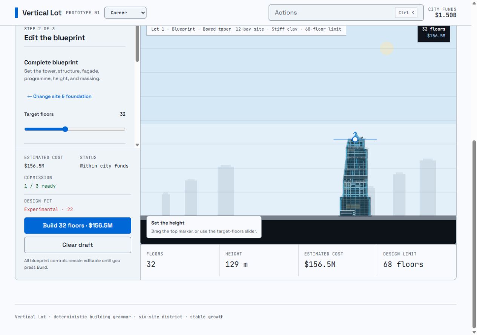Click the page vertical scrollbar
The width and height of the screenshot is (477, 335).
click(x=474, y=234)
